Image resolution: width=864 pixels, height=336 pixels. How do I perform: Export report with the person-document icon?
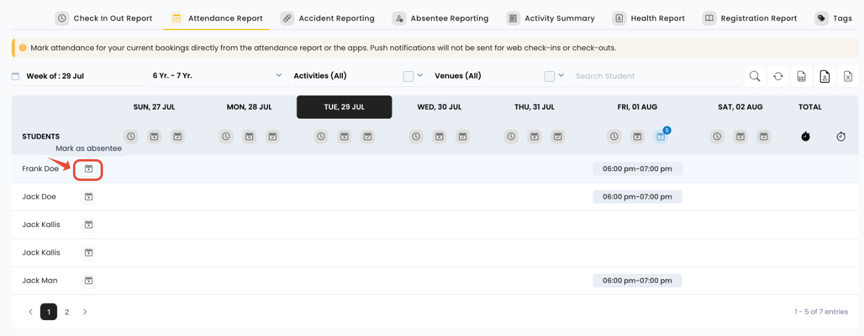(x=825, y=76)
